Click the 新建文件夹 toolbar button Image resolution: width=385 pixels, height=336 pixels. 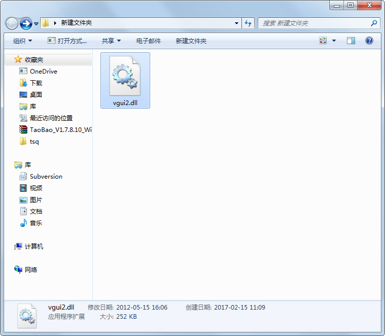tap(191, 41)
